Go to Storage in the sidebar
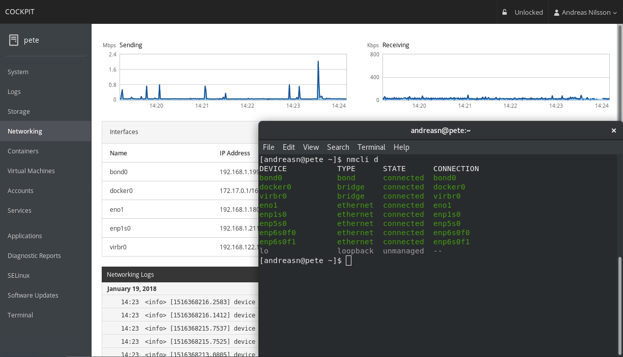This screenshot has width=623, height=357. [19, 112]
